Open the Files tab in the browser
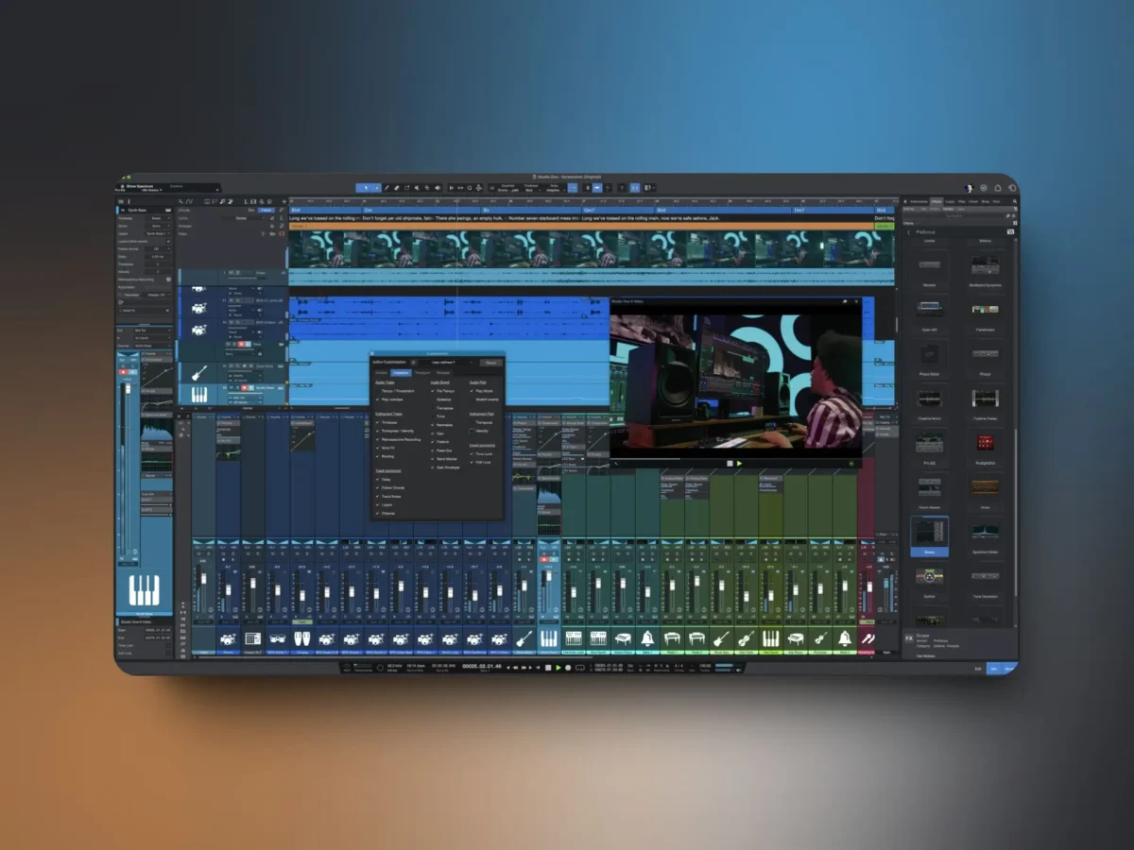The image size is (1134, 850). (961, 201)
